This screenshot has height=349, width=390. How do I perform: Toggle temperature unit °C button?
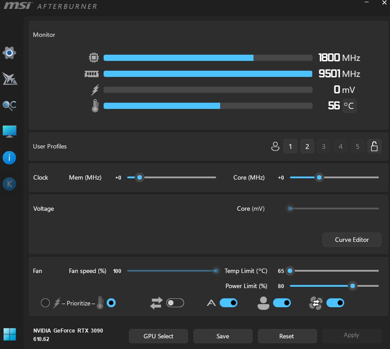point(349,106)
